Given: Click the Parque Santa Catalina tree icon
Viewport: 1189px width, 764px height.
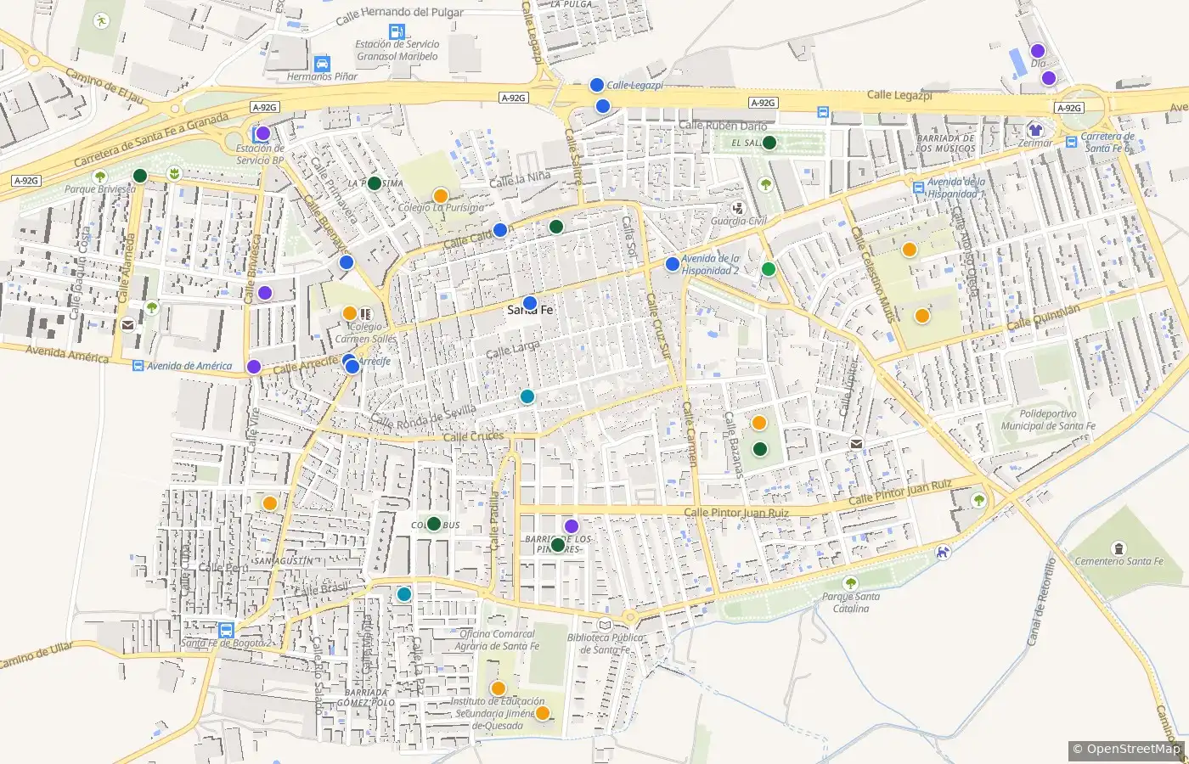Looking at the screenshot, I should pos(850,583).
